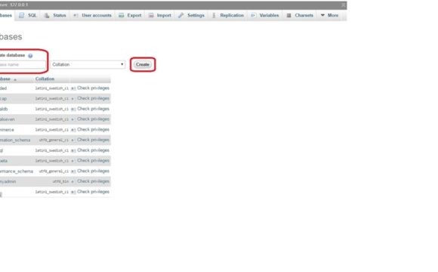This screenshot has width=438, height=272.
Task: Click the Create button
Action: point(143,64)
